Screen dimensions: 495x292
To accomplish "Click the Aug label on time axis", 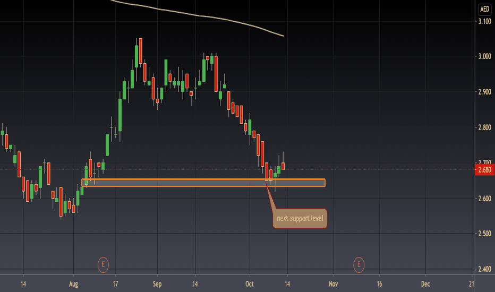I will (73, 284).
